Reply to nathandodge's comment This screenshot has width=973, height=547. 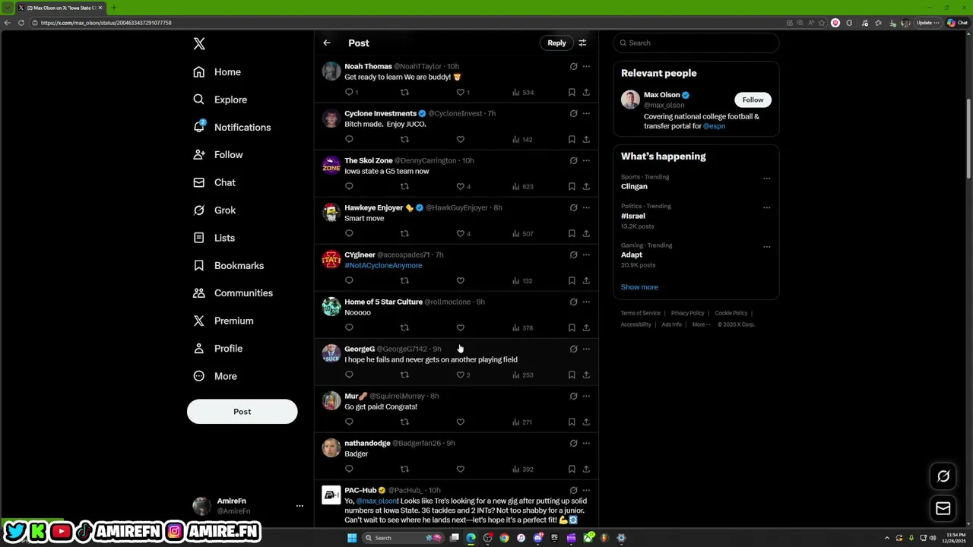tap(349, 470)
